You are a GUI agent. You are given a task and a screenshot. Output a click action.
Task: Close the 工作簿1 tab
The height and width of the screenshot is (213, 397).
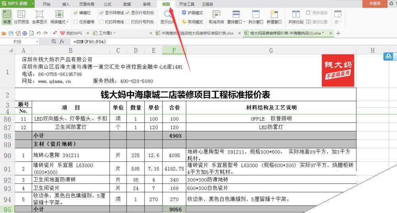pyautogui.click(x=150, y=33)
